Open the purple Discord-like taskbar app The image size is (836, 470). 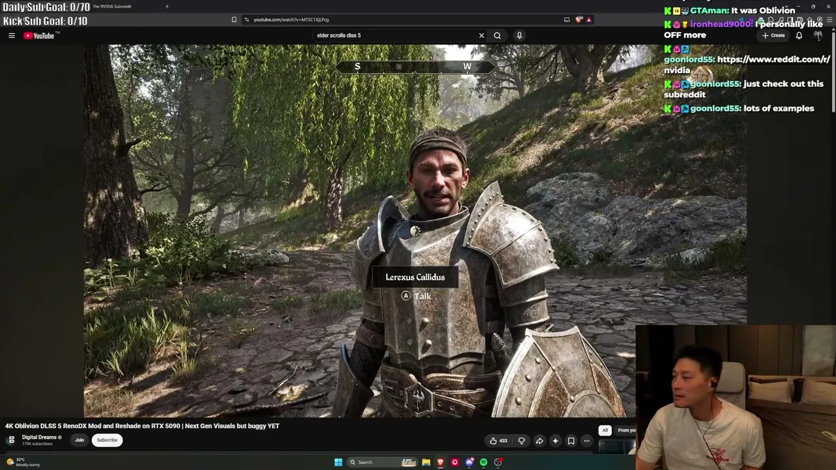469,462
